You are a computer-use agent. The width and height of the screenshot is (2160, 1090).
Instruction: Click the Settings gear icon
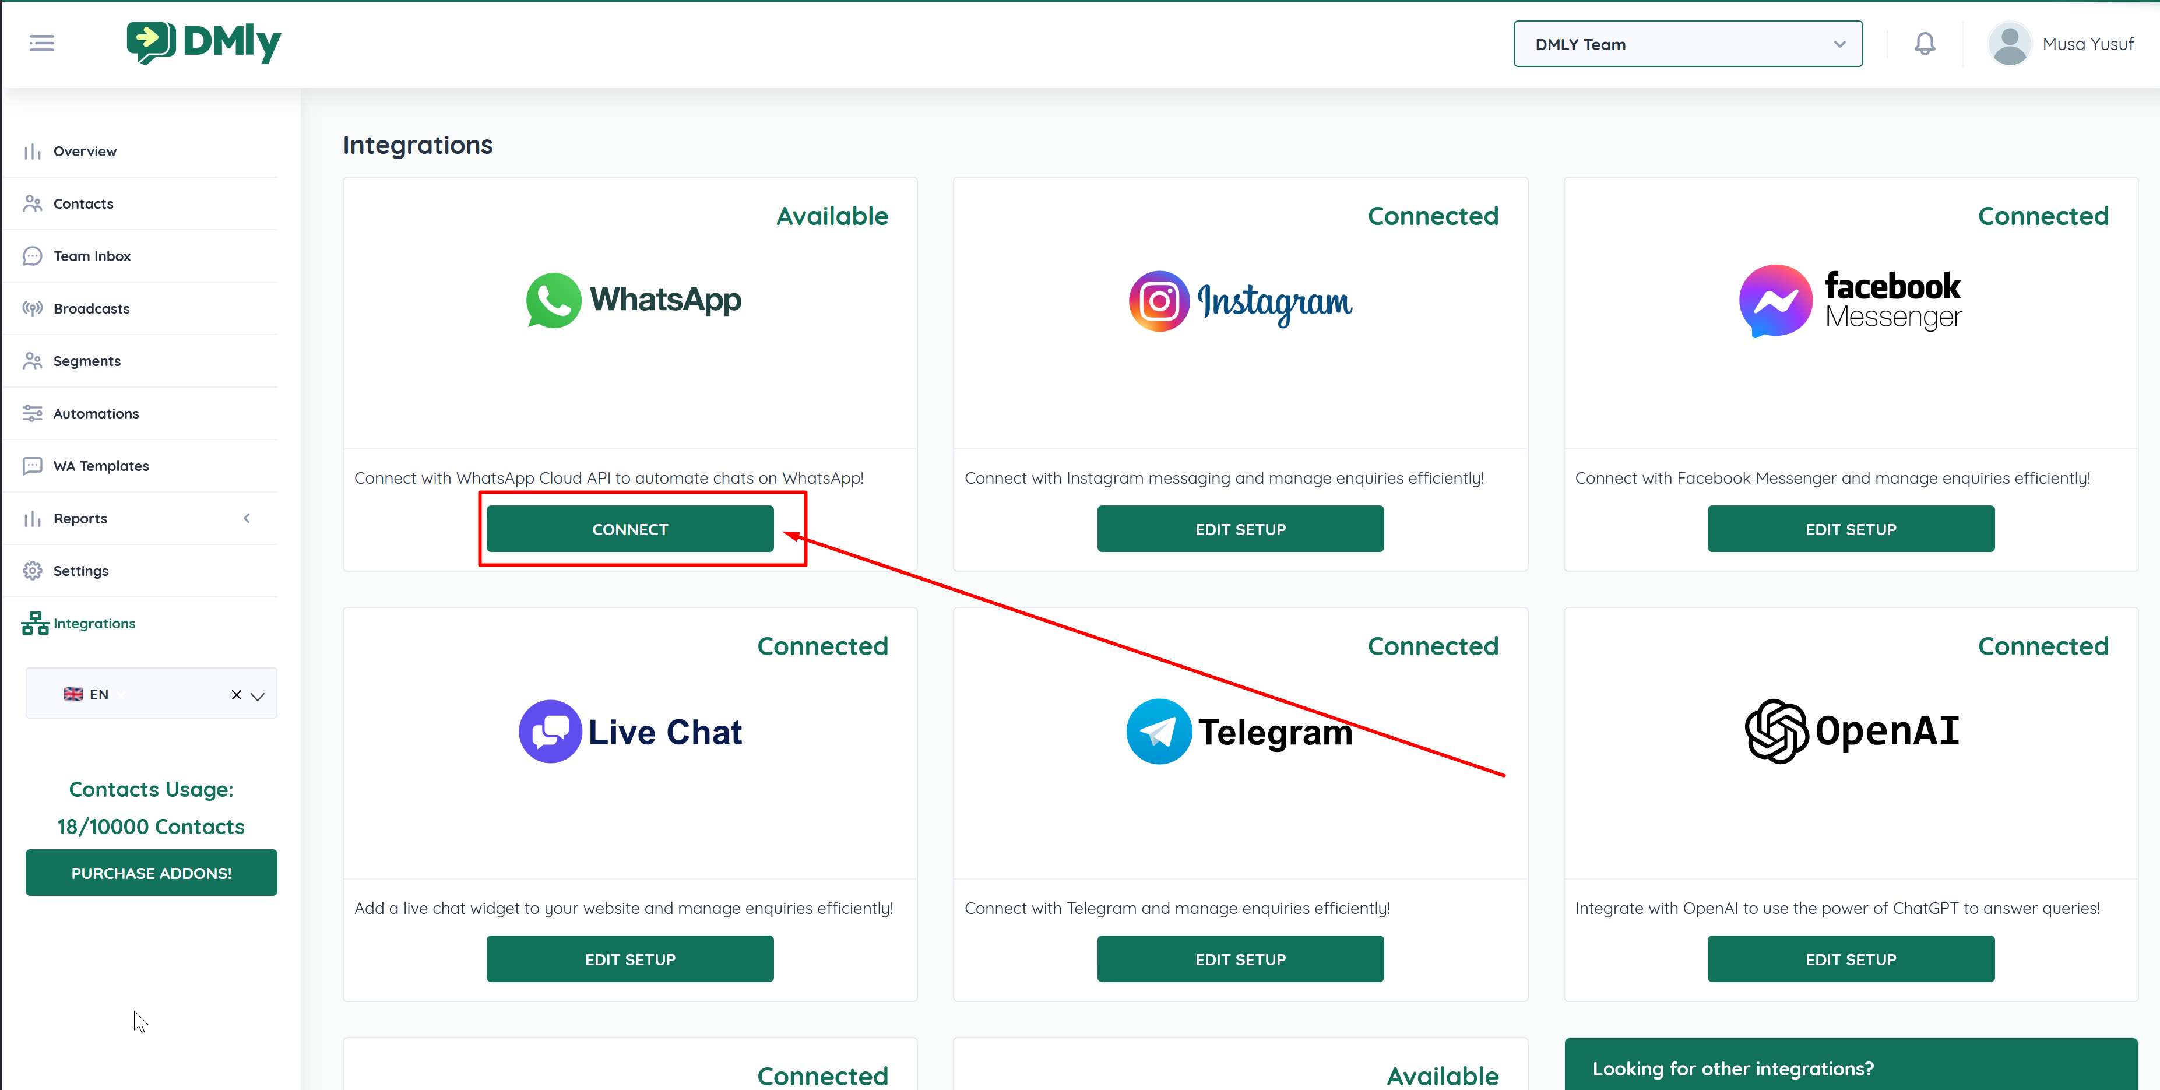coord(32,571)
